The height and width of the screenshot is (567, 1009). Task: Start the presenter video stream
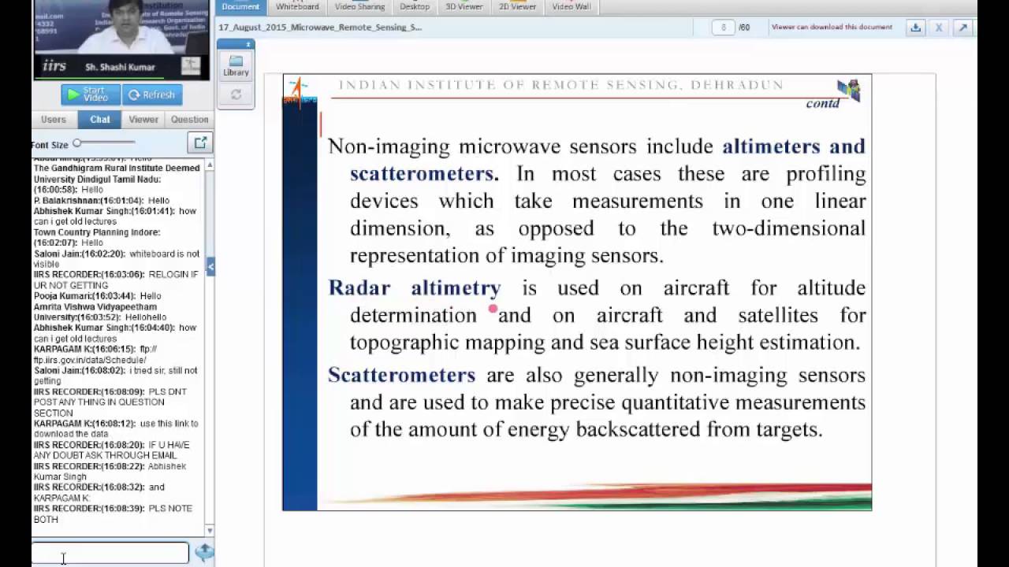(91, 94)
